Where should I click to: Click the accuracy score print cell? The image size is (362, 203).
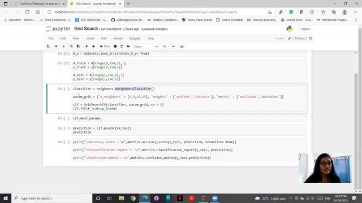pyautogui.click(x=189, y=150)
